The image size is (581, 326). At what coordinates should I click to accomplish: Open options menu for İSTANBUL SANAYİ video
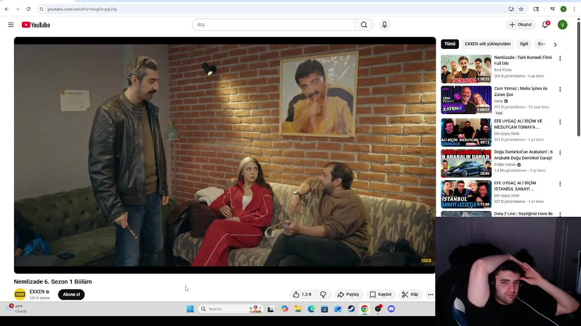560,184
